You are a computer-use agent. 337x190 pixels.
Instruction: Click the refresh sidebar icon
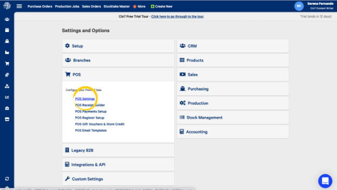(7, 179)
